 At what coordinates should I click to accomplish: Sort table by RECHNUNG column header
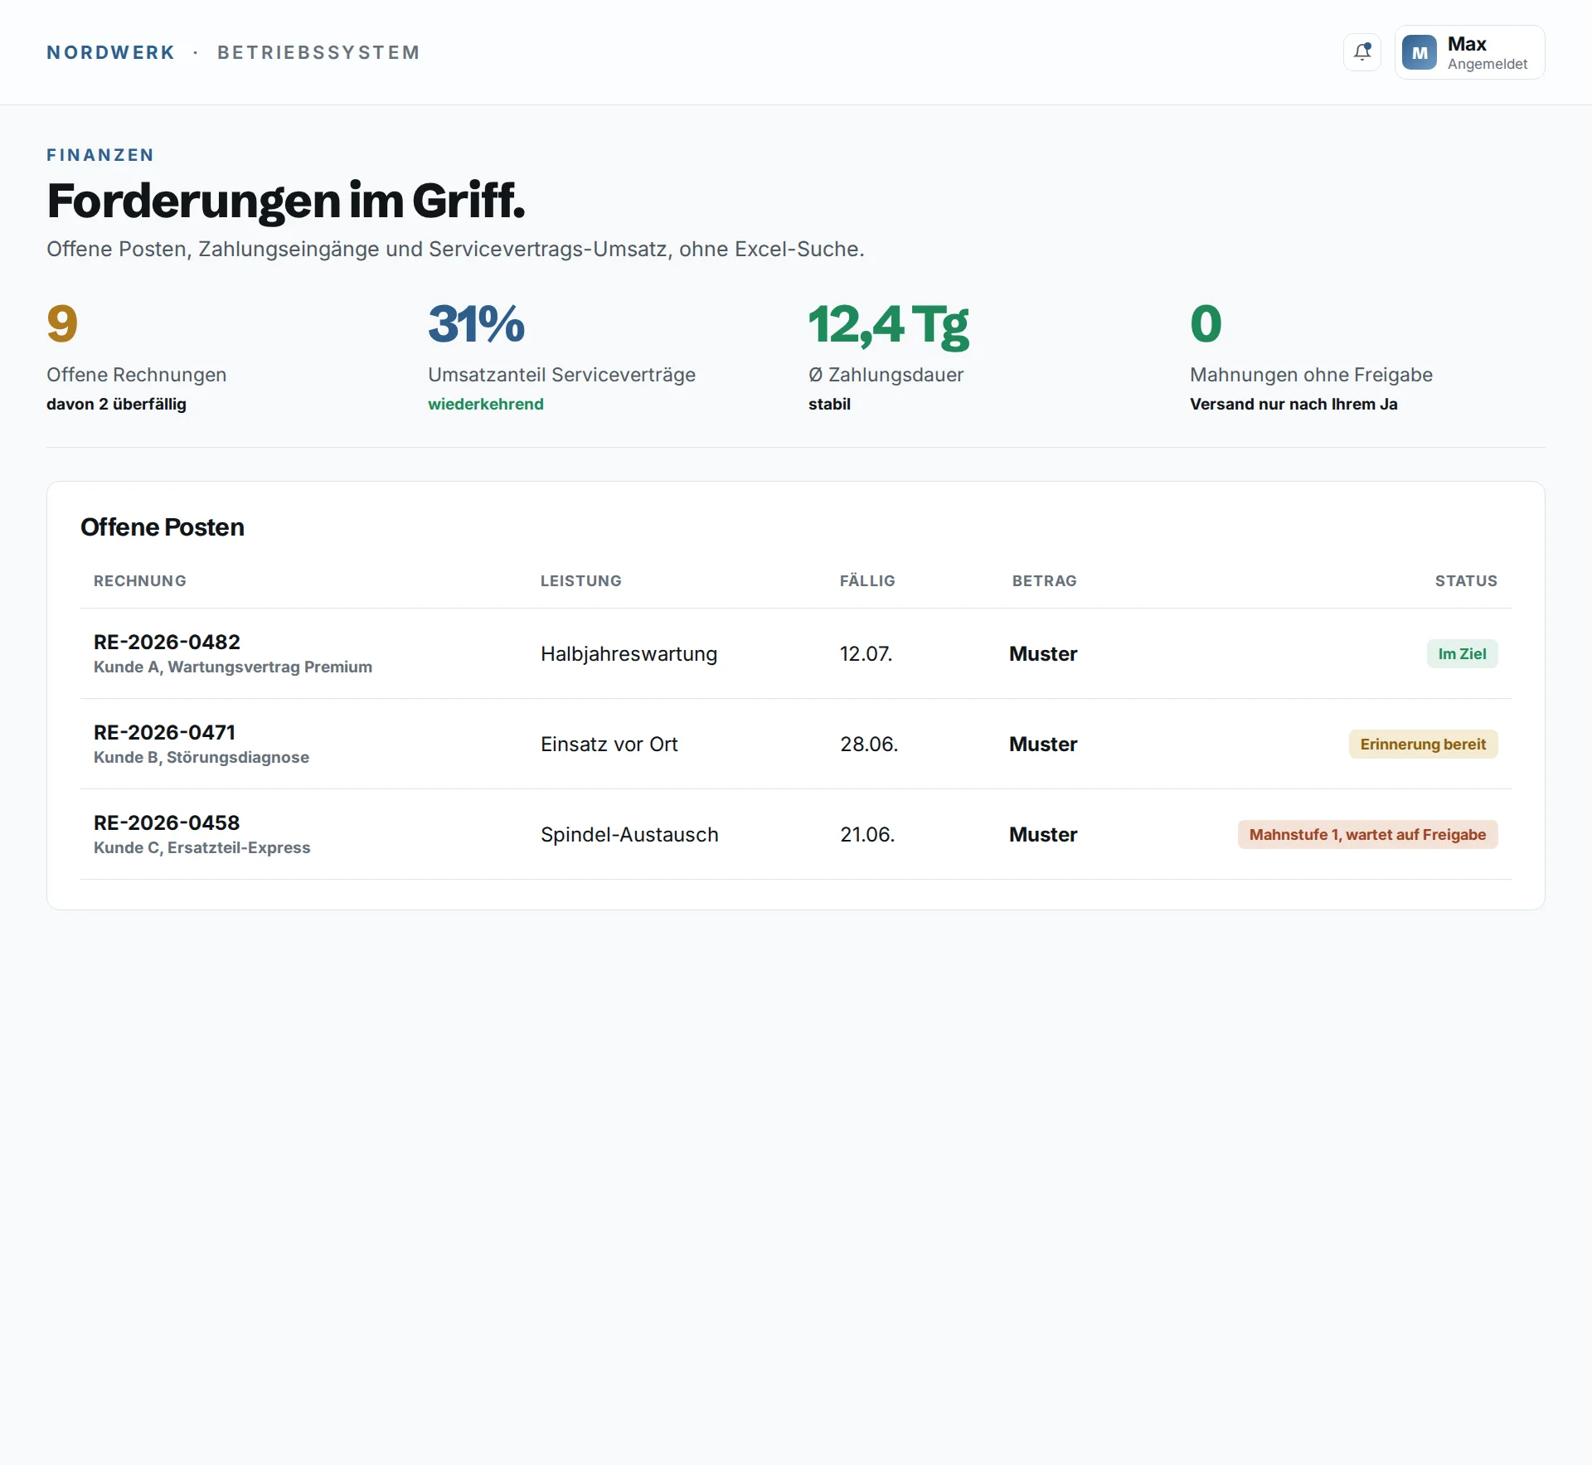(x=140, y=580)
